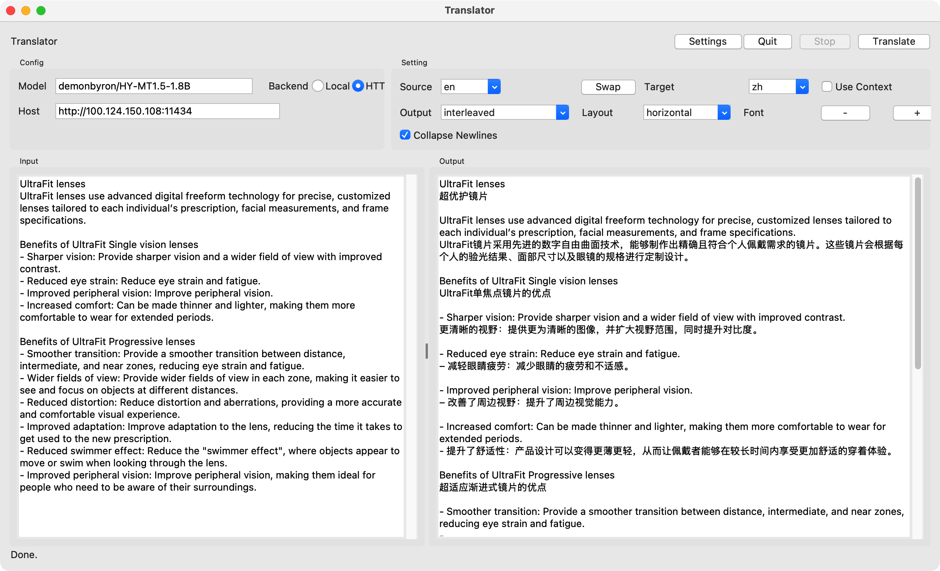Open the horizontal Layout dropdown
The image size is (940, 571).
click(686, 112)
